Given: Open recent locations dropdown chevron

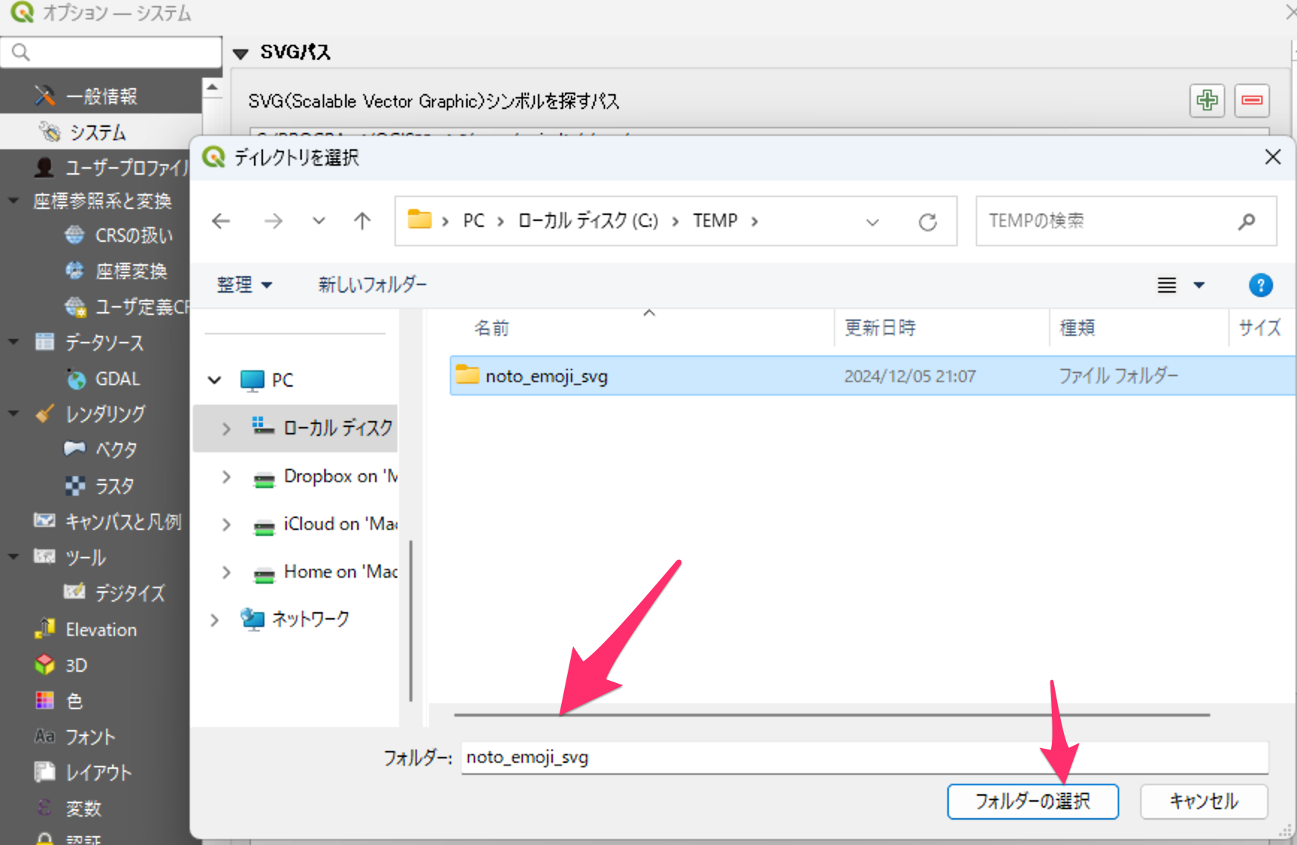Looking at the screenshot, I should 319,221.
